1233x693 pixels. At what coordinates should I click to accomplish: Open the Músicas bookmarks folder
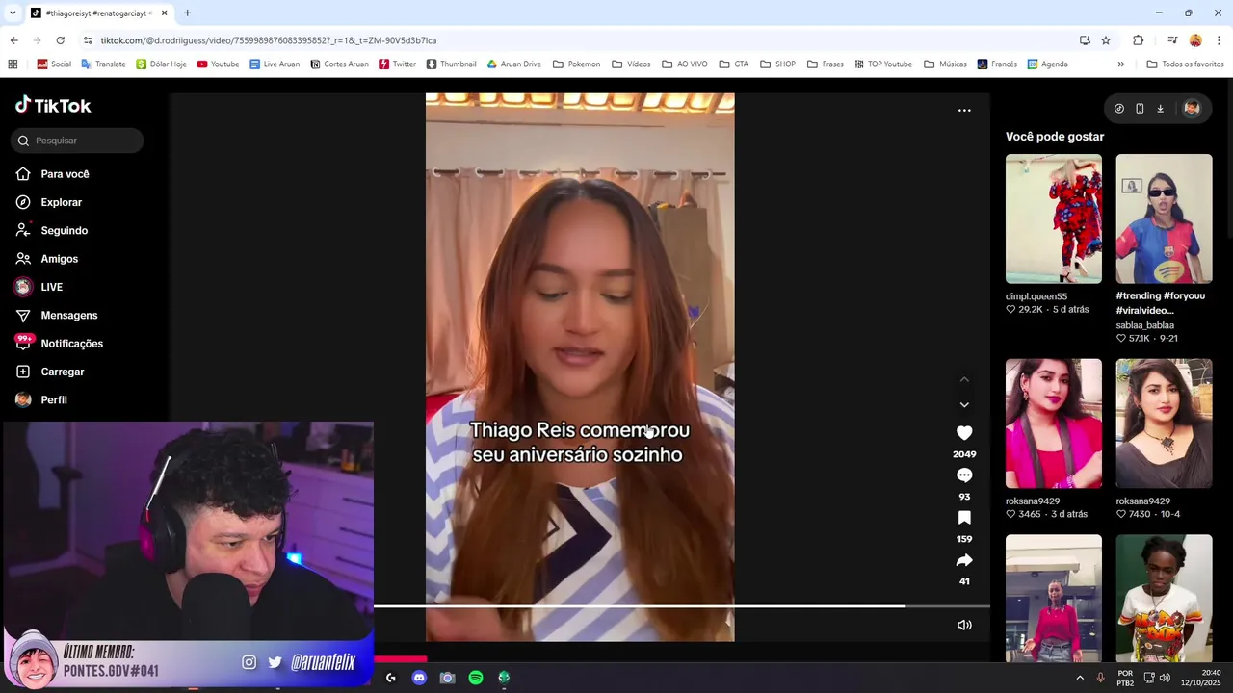pos(945,64)
